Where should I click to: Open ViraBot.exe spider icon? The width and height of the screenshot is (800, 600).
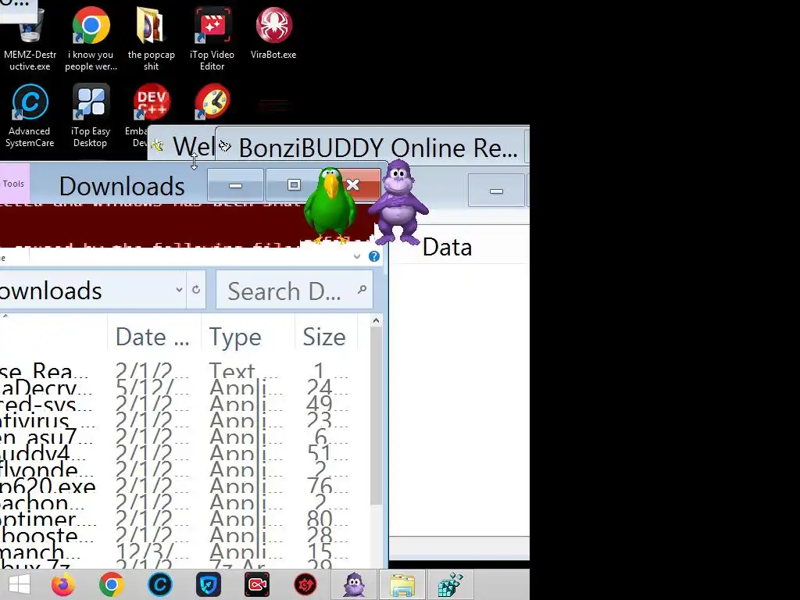coord(273,34)
